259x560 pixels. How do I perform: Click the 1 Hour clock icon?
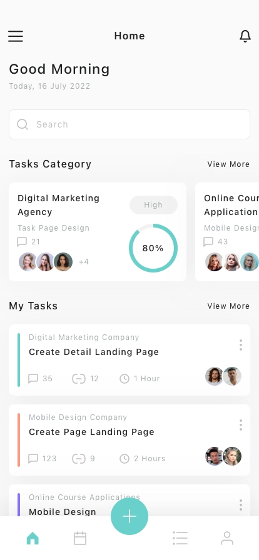click(x=124, y=379)
